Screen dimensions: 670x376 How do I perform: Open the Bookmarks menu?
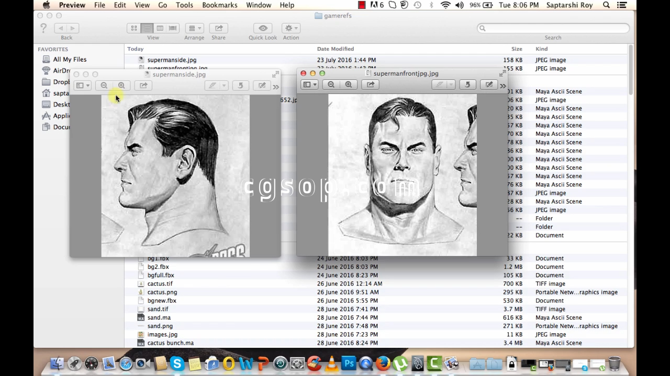point(220,5)
